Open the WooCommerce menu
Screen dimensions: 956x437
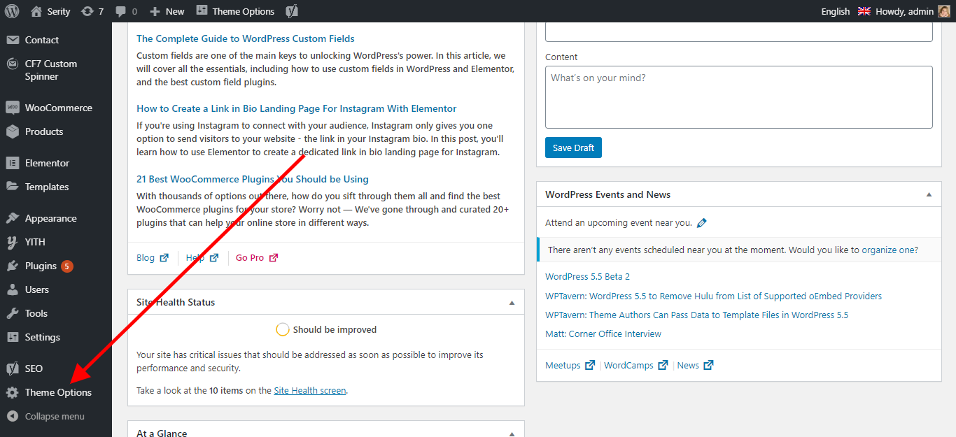[x=58, y=108]
